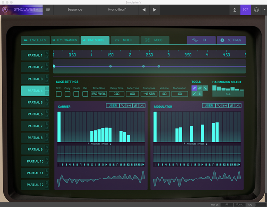Screen dimensions: 267x207
Task: Load next preset with right arrow
Action: (155, 10)
